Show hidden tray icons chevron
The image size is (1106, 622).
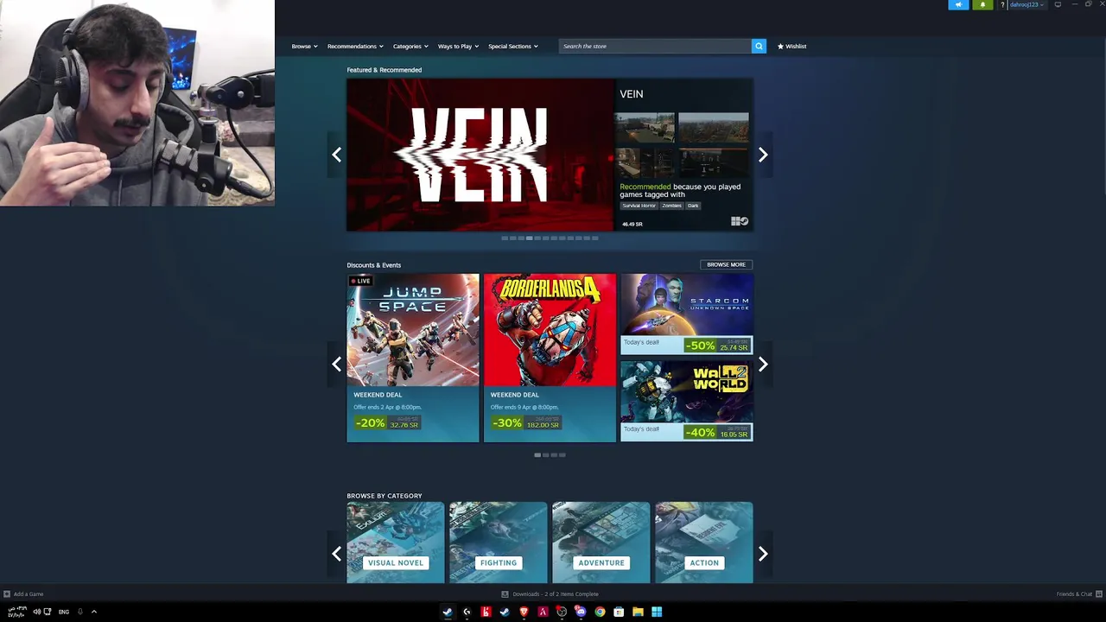coord(94,612)
